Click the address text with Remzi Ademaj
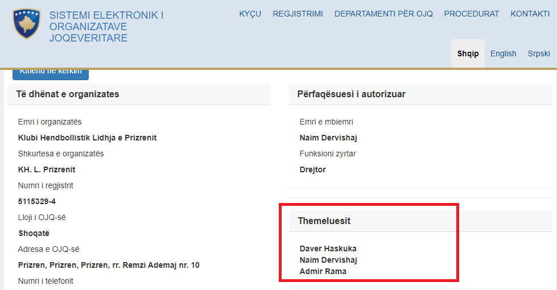 109,265
